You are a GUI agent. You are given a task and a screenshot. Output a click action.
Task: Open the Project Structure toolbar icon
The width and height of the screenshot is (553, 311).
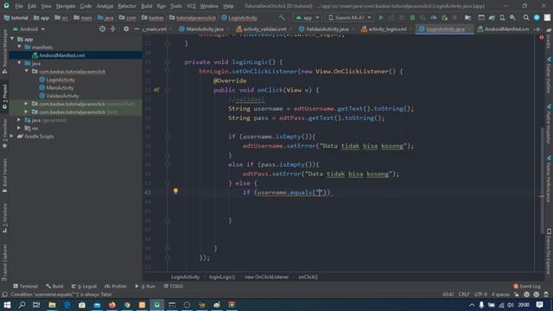[x=467, y=17]
